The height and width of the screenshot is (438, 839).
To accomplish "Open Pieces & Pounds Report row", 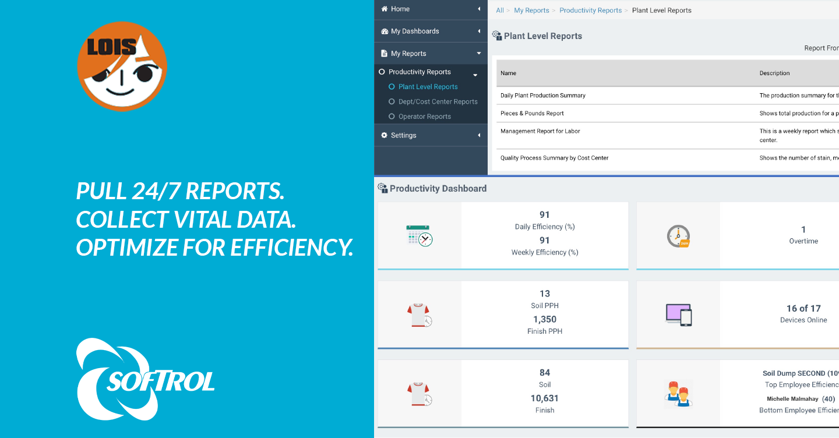I will pyautogui.click(x=532, y=114).
